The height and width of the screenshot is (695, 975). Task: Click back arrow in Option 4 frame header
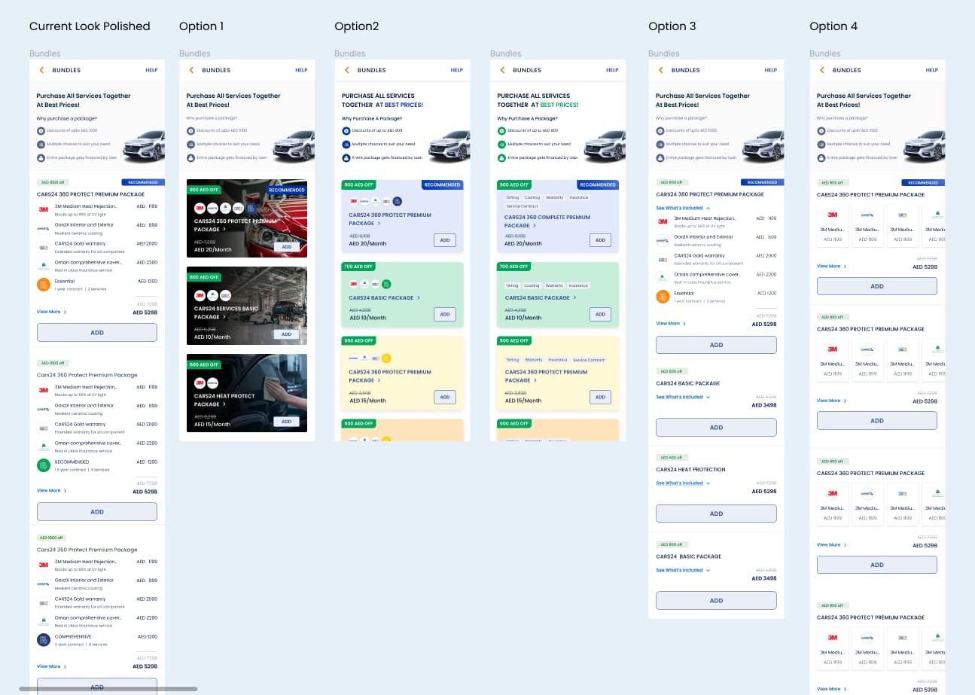point(822,70)
